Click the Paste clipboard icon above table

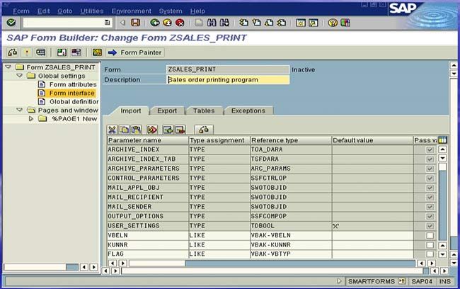coord(136,130)
